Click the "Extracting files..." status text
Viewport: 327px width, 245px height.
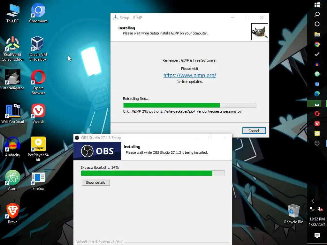click(x=136, y=99)
